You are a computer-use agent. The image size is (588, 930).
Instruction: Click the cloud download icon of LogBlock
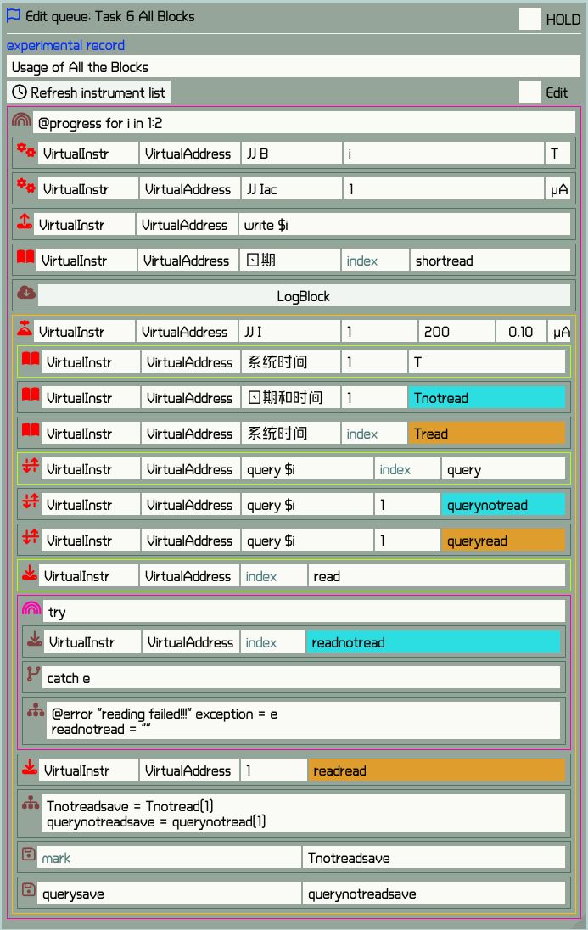coord(26,292)
